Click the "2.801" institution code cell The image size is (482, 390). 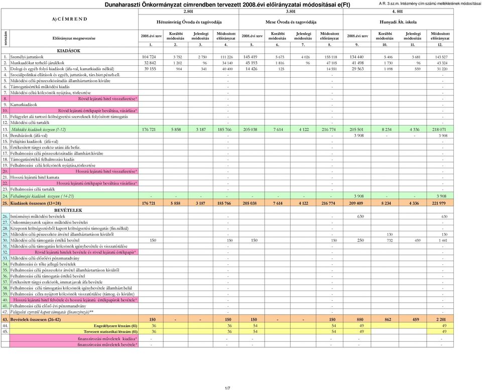click(x=188, y=12)
